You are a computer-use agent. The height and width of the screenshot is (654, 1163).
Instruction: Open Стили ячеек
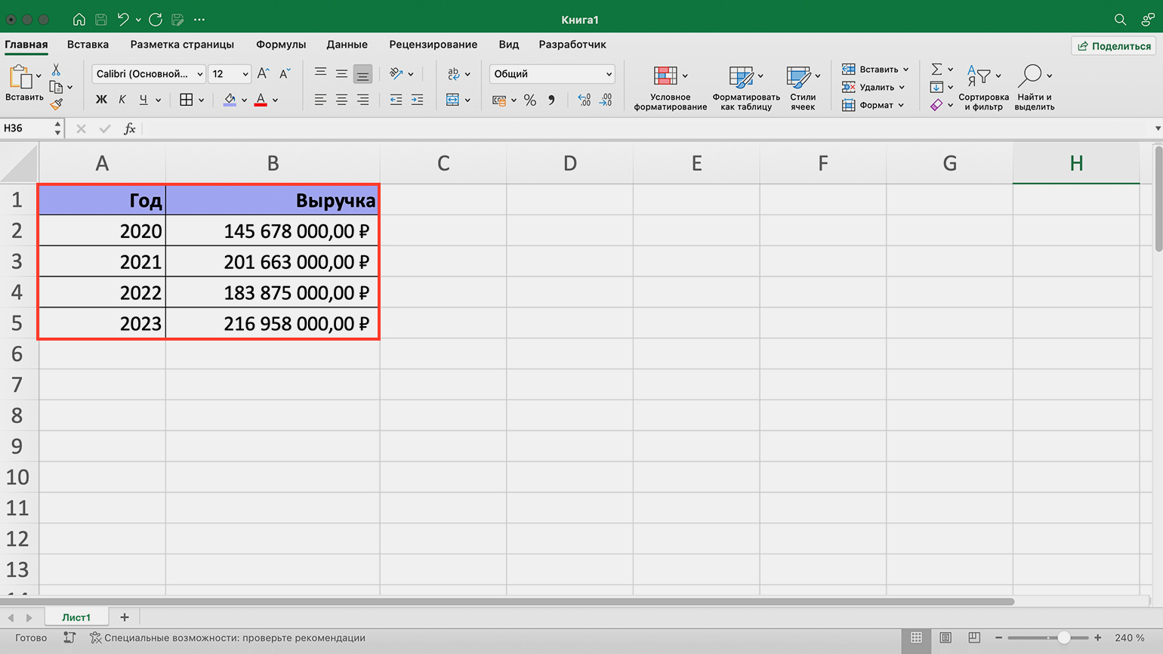pos(803,88)
